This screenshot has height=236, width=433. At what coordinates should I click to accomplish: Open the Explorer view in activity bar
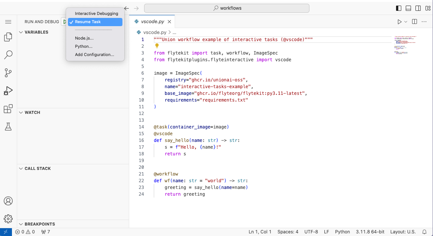point(8,37)
